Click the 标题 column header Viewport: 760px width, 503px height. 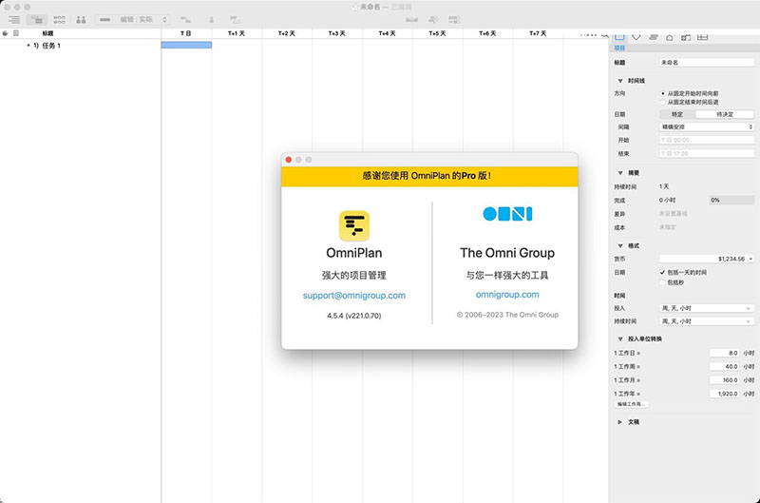coord(47,33)
